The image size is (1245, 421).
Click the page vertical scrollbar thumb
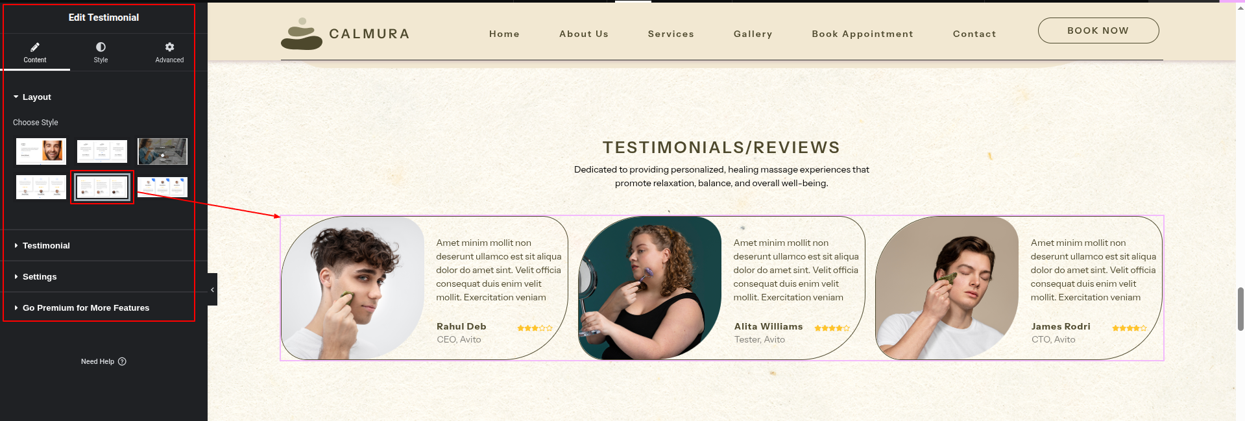tap(1240, 309)
